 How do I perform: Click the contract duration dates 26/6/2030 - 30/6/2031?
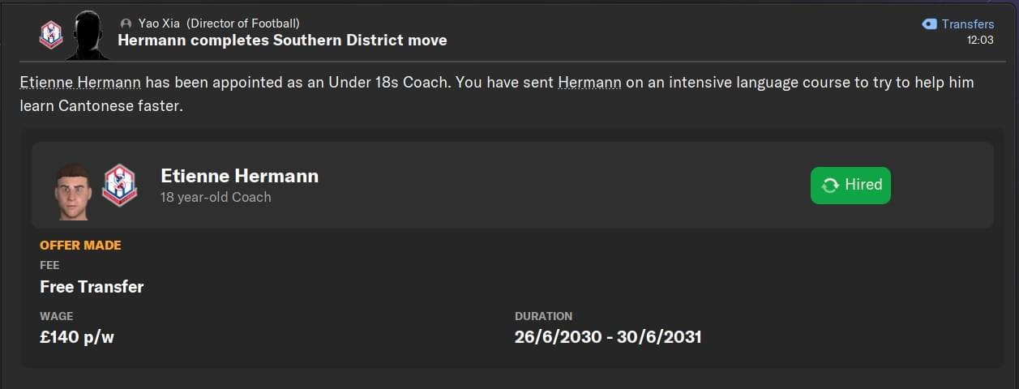[608, 337]
